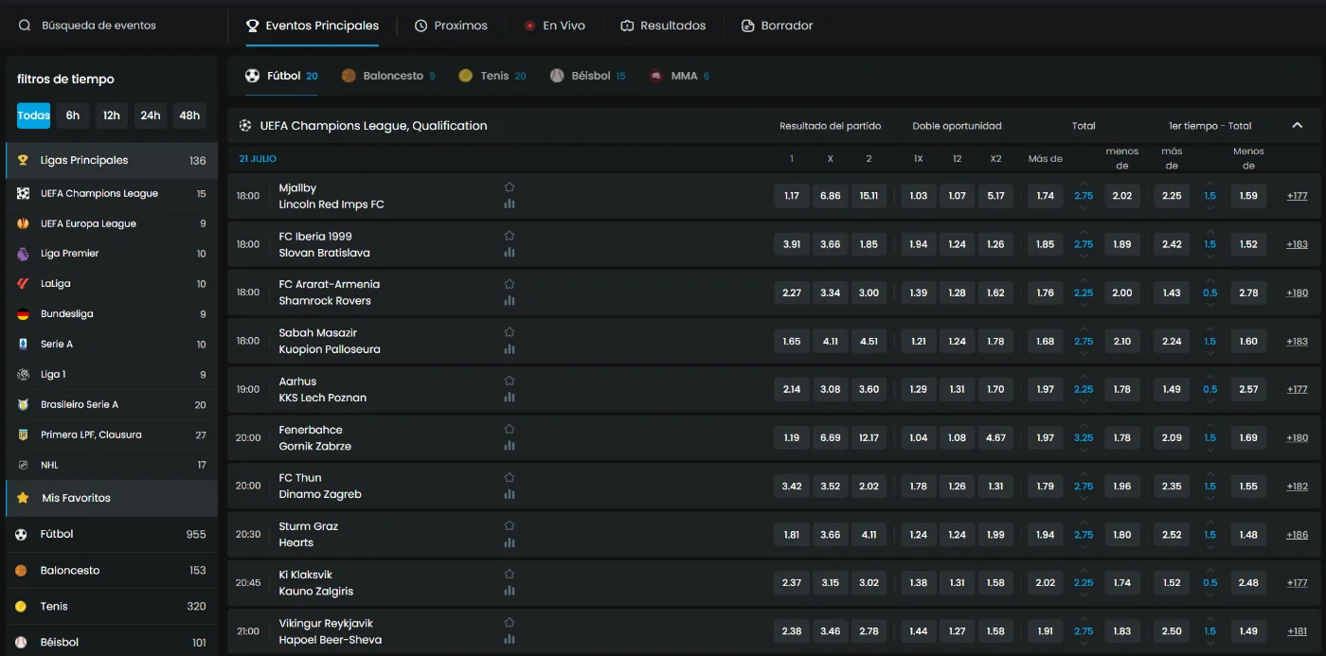1326x656 pixels.
Task: Open statistics for Ki Klaksvik match
Action: click(510, 590)
